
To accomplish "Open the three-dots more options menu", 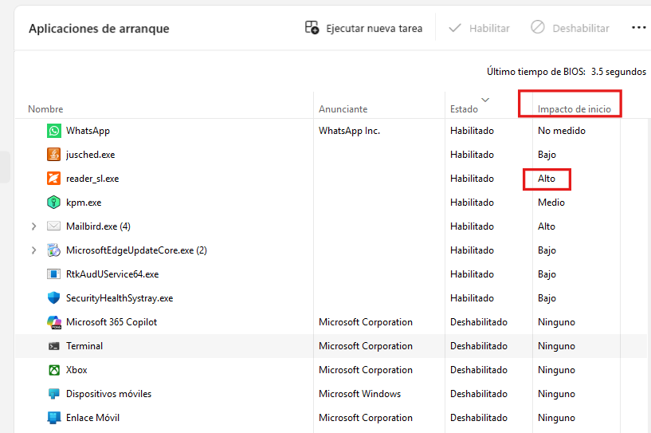I will point(638,28).
